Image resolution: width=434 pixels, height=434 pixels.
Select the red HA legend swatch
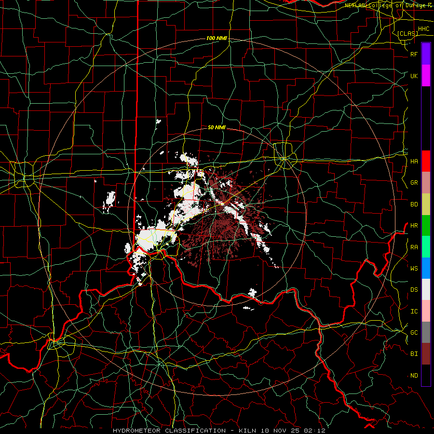click(426, 161)
